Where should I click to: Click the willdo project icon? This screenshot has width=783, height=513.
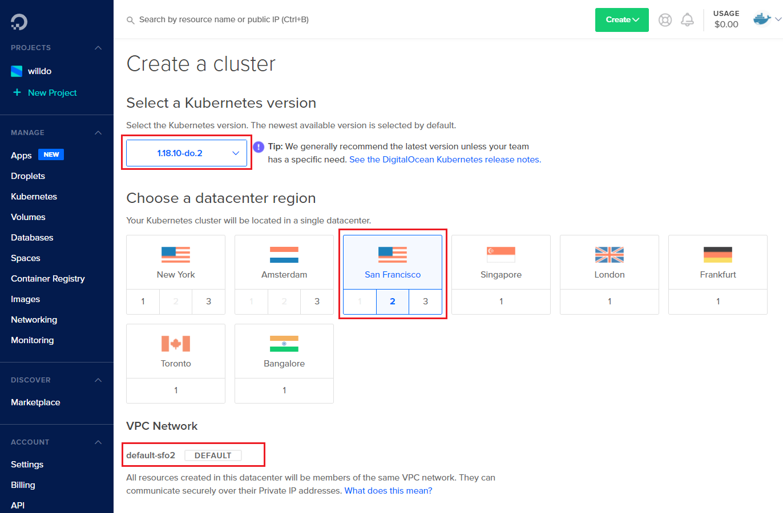(17, 71)
